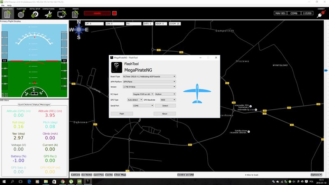Open the Multiwii dropdown beside RC Input
This screenshot has height=185, width=329.
[165, 94]
